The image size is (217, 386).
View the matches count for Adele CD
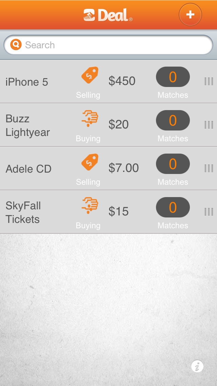(x=173, y=164)
